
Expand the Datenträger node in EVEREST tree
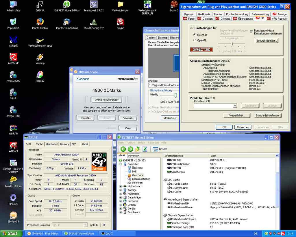[x=121, y=197]
